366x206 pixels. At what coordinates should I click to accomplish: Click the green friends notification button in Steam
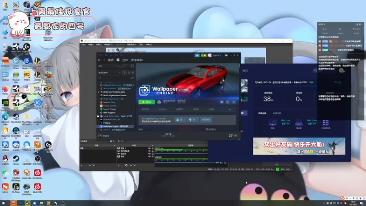204,55
